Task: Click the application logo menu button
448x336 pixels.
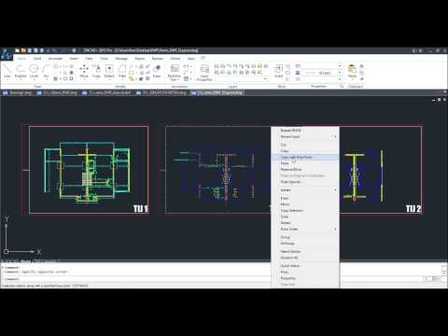Action: coord(7,54)
